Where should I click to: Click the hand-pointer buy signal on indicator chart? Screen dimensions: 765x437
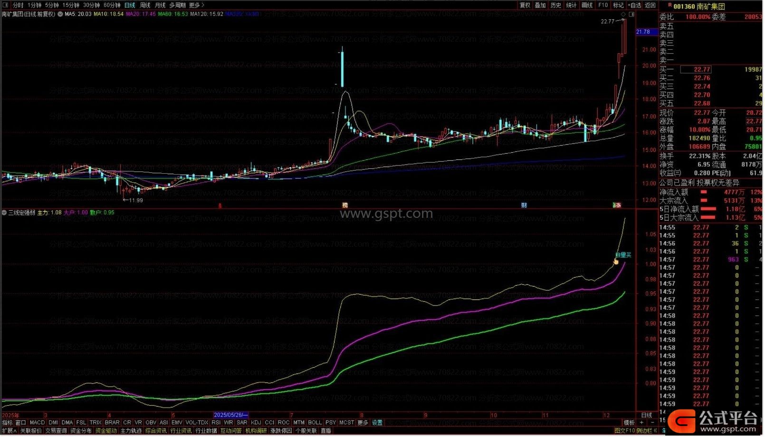(616, 261)
